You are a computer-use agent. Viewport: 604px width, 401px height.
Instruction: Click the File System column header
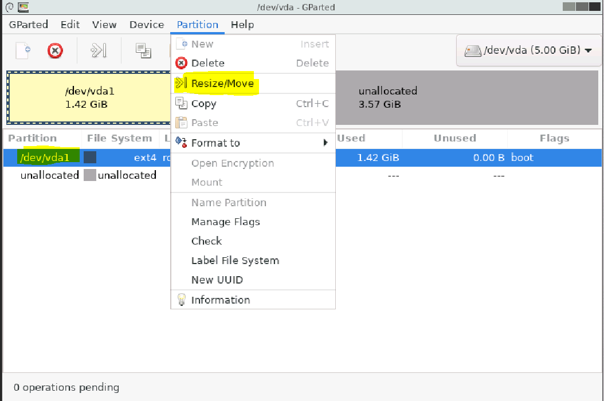coord(120,138)
